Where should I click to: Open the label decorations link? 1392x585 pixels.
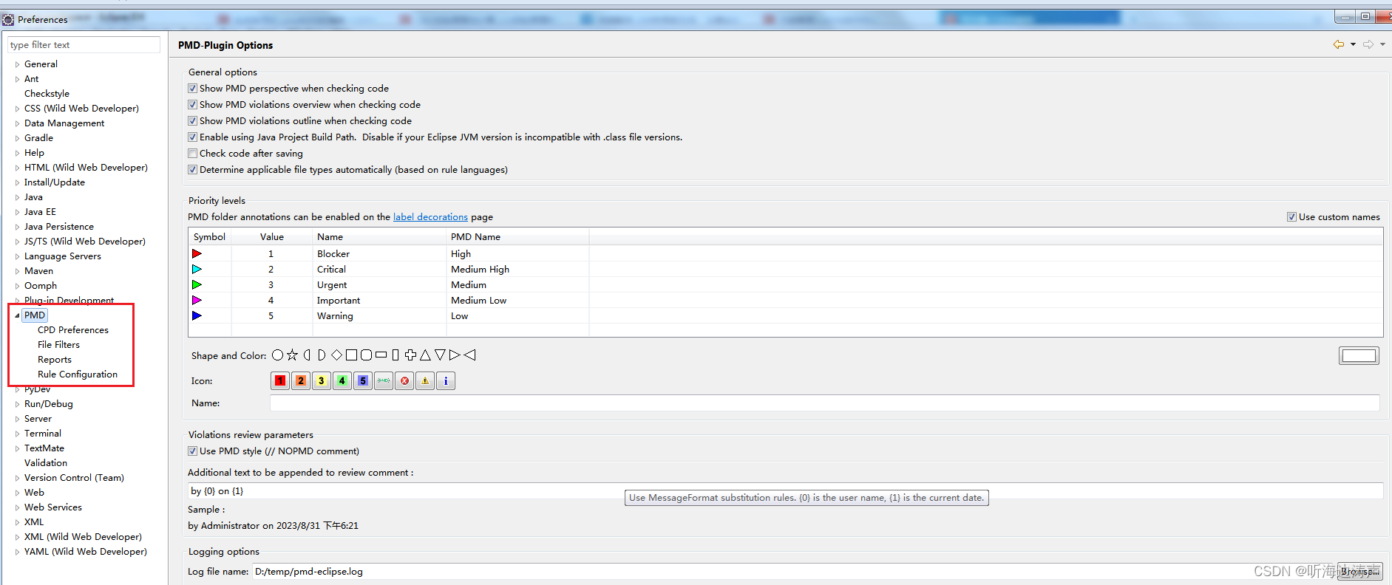click(430, 216)
